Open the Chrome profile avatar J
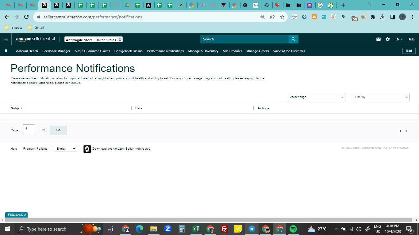The image size is (419, 235). click(402, 17)
